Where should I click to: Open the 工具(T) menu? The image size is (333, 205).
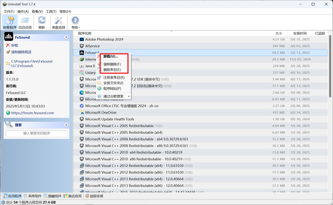51,11
